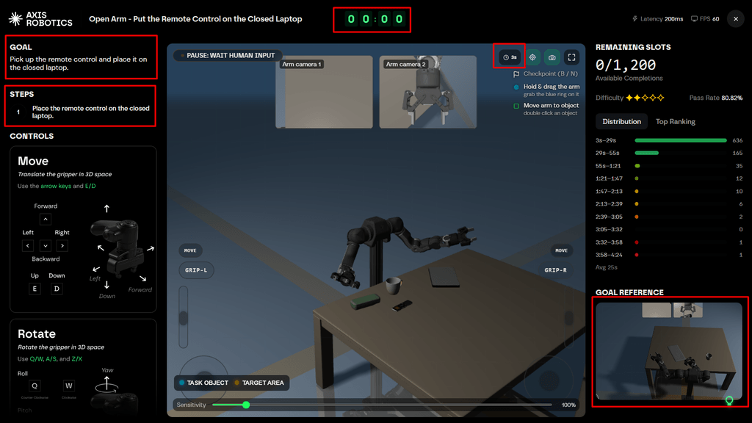
Task: Toggle the TASK OBJECT highlight
Action: [x=203, y=383]
